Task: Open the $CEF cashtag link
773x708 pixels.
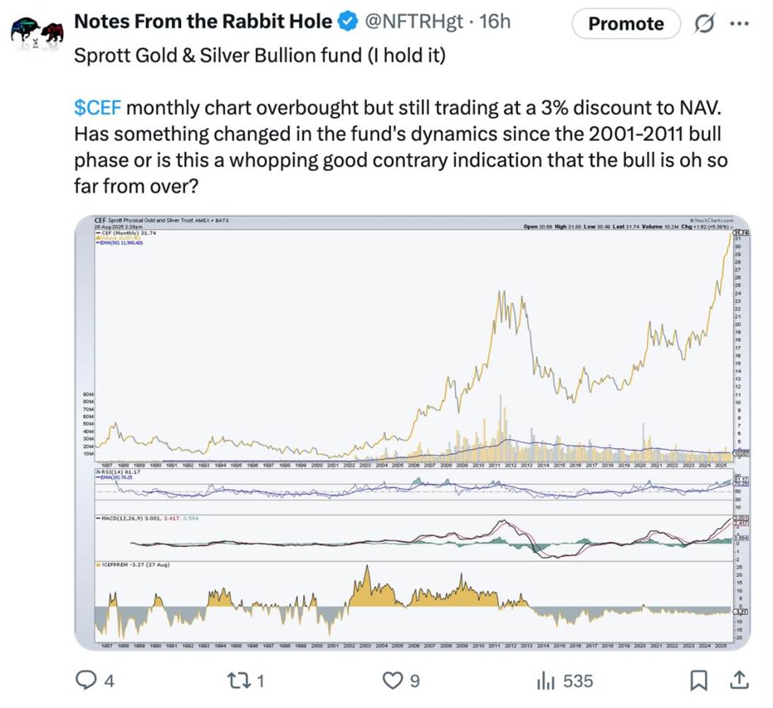Action: tap(98, 108)
